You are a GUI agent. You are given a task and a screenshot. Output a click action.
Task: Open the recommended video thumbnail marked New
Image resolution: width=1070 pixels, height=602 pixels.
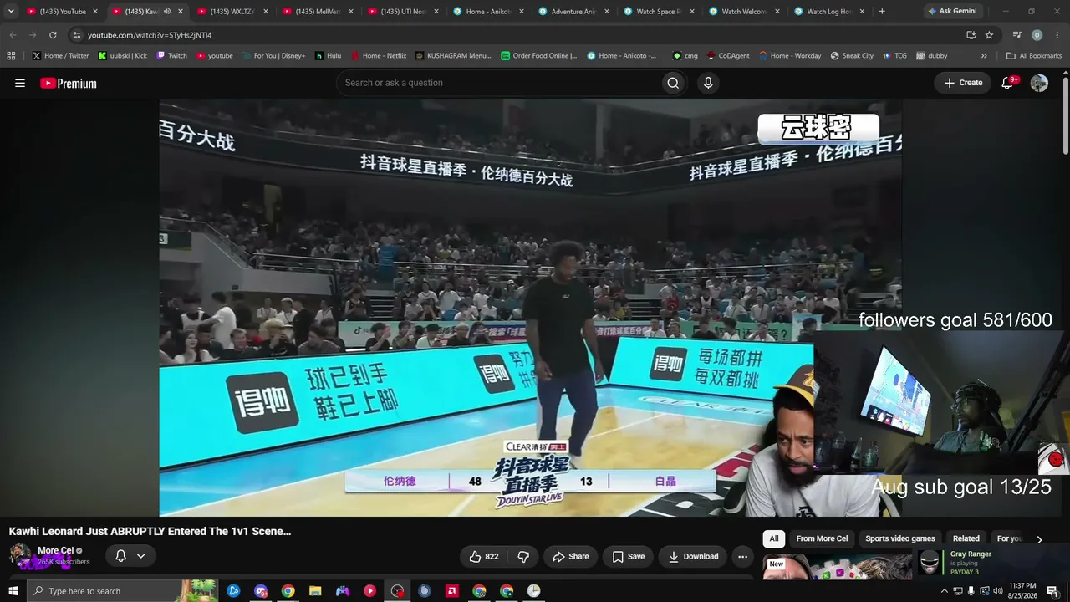tap(837, 566)
